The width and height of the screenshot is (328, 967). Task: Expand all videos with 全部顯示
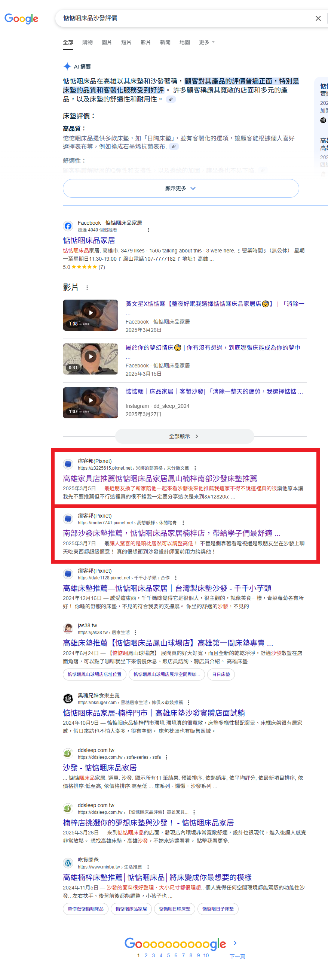[184, 436]
